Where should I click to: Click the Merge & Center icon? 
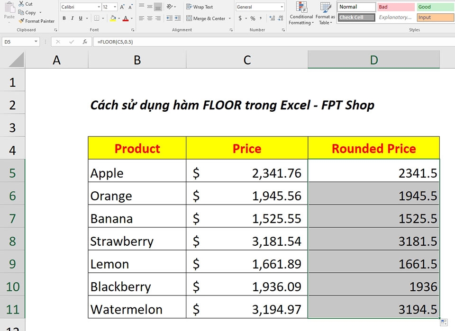point(189,18)
